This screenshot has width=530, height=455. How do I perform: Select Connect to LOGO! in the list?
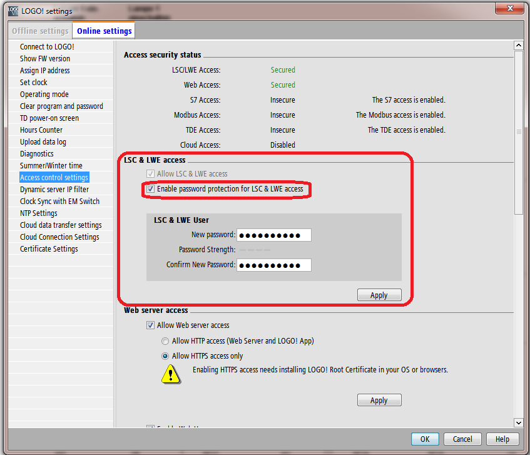click(x=47, y=47)
